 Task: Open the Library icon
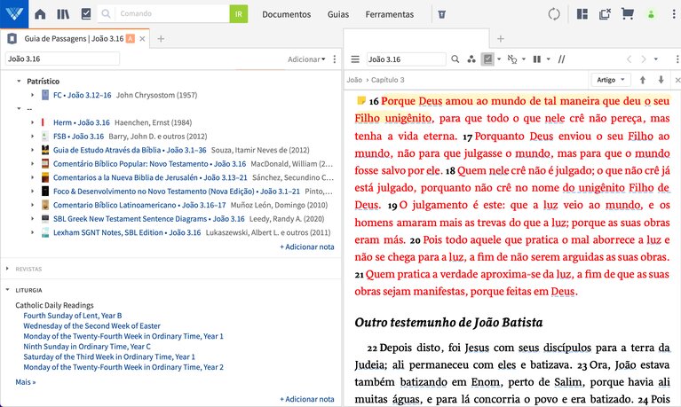point(63,14)
